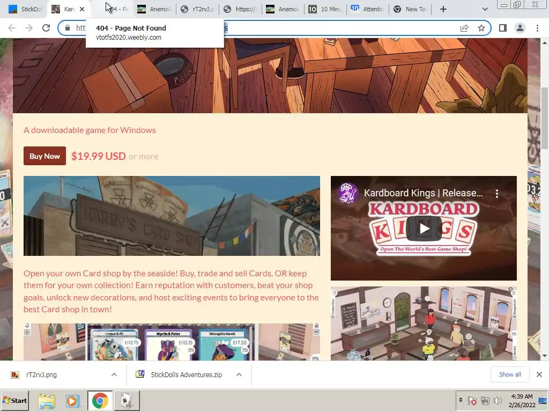Screen dimensions: 549x412
Task: Click the page scrollbar up arrow
Action: [x=545, y=42]
